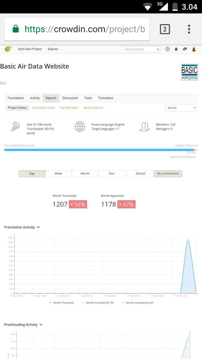Viewport: 202px width, 359px height.
Task: Open the browser tab switcher showing 2
Action: 165,29
